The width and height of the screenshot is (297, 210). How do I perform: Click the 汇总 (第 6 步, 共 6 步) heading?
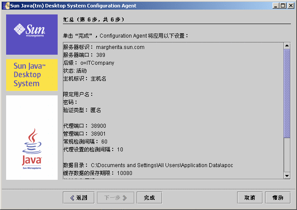coord(93,20)
